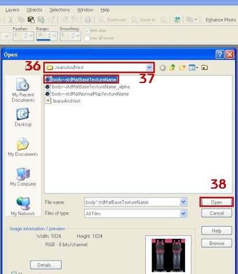Open the View menu icon in dialog
Screen dimensions: 238x274
pos(193,67)
